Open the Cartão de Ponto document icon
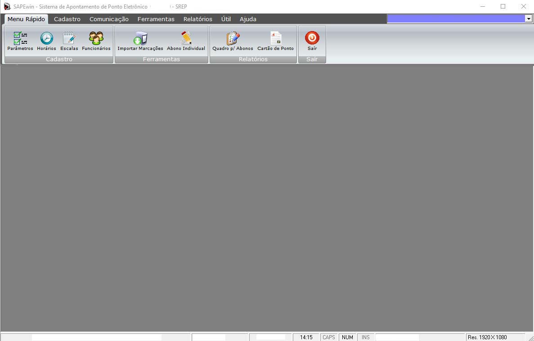Screen dimensions: 534x341 tap(275, 39)
